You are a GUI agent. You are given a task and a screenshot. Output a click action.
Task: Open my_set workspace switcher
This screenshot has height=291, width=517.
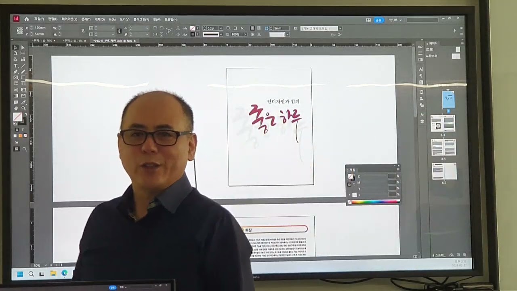click(x=395, y=20)
